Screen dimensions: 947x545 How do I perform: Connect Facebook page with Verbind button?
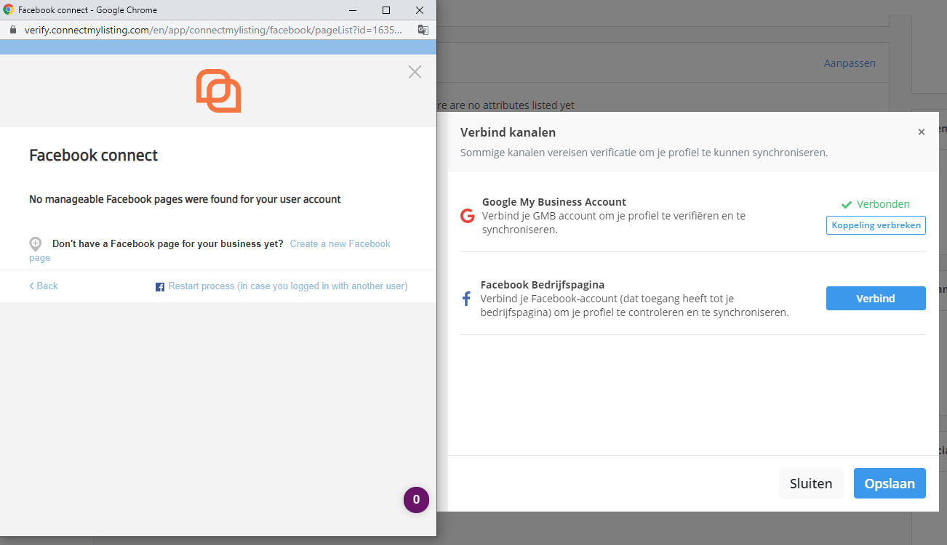[x=876, y=299]
